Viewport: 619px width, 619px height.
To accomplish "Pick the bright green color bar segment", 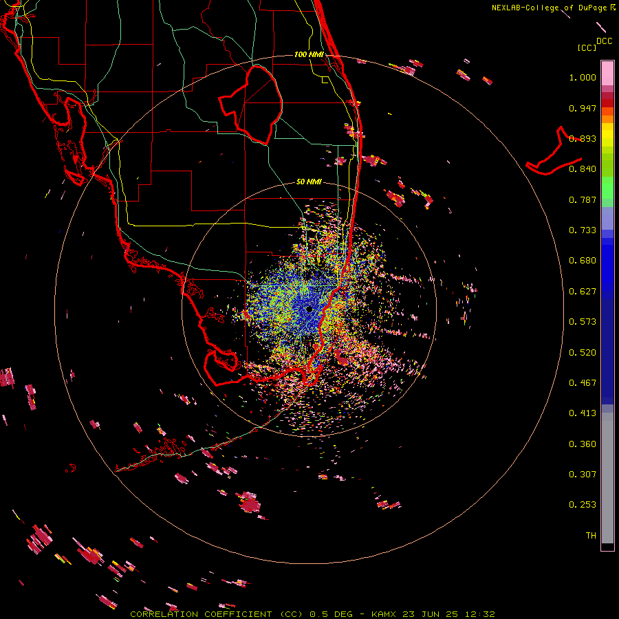I will point(607,188).
